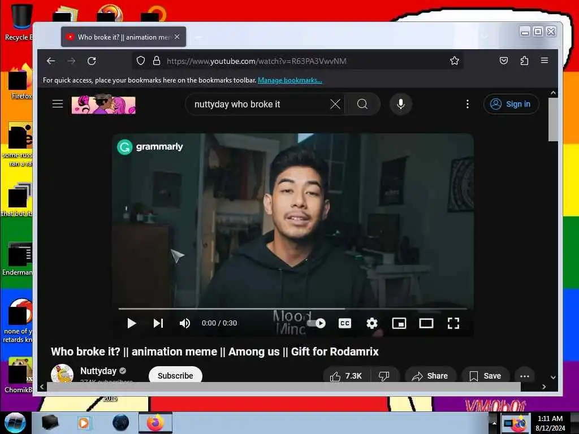Open the taskbar clock 1:11 AM
This screenshot has width=579, height=434.
[550, 423]
